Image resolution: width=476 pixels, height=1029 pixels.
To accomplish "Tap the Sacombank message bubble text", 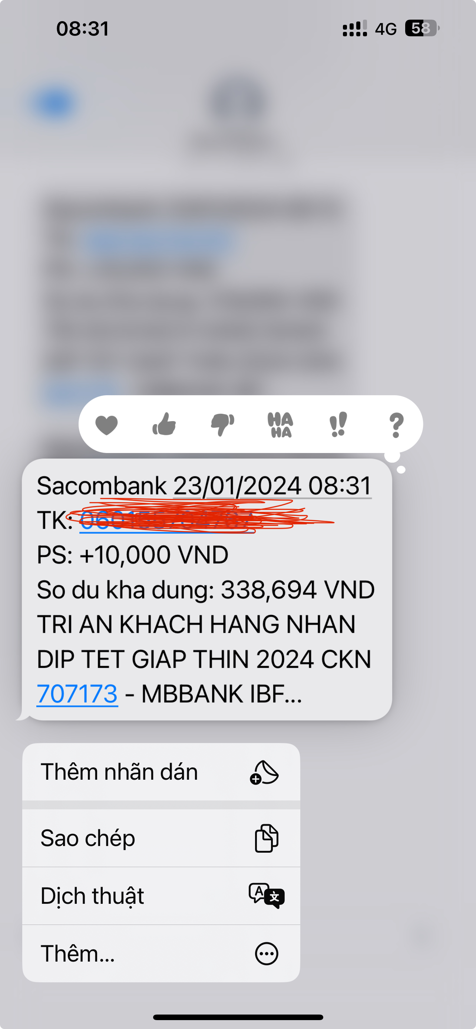I will (206, 589).
